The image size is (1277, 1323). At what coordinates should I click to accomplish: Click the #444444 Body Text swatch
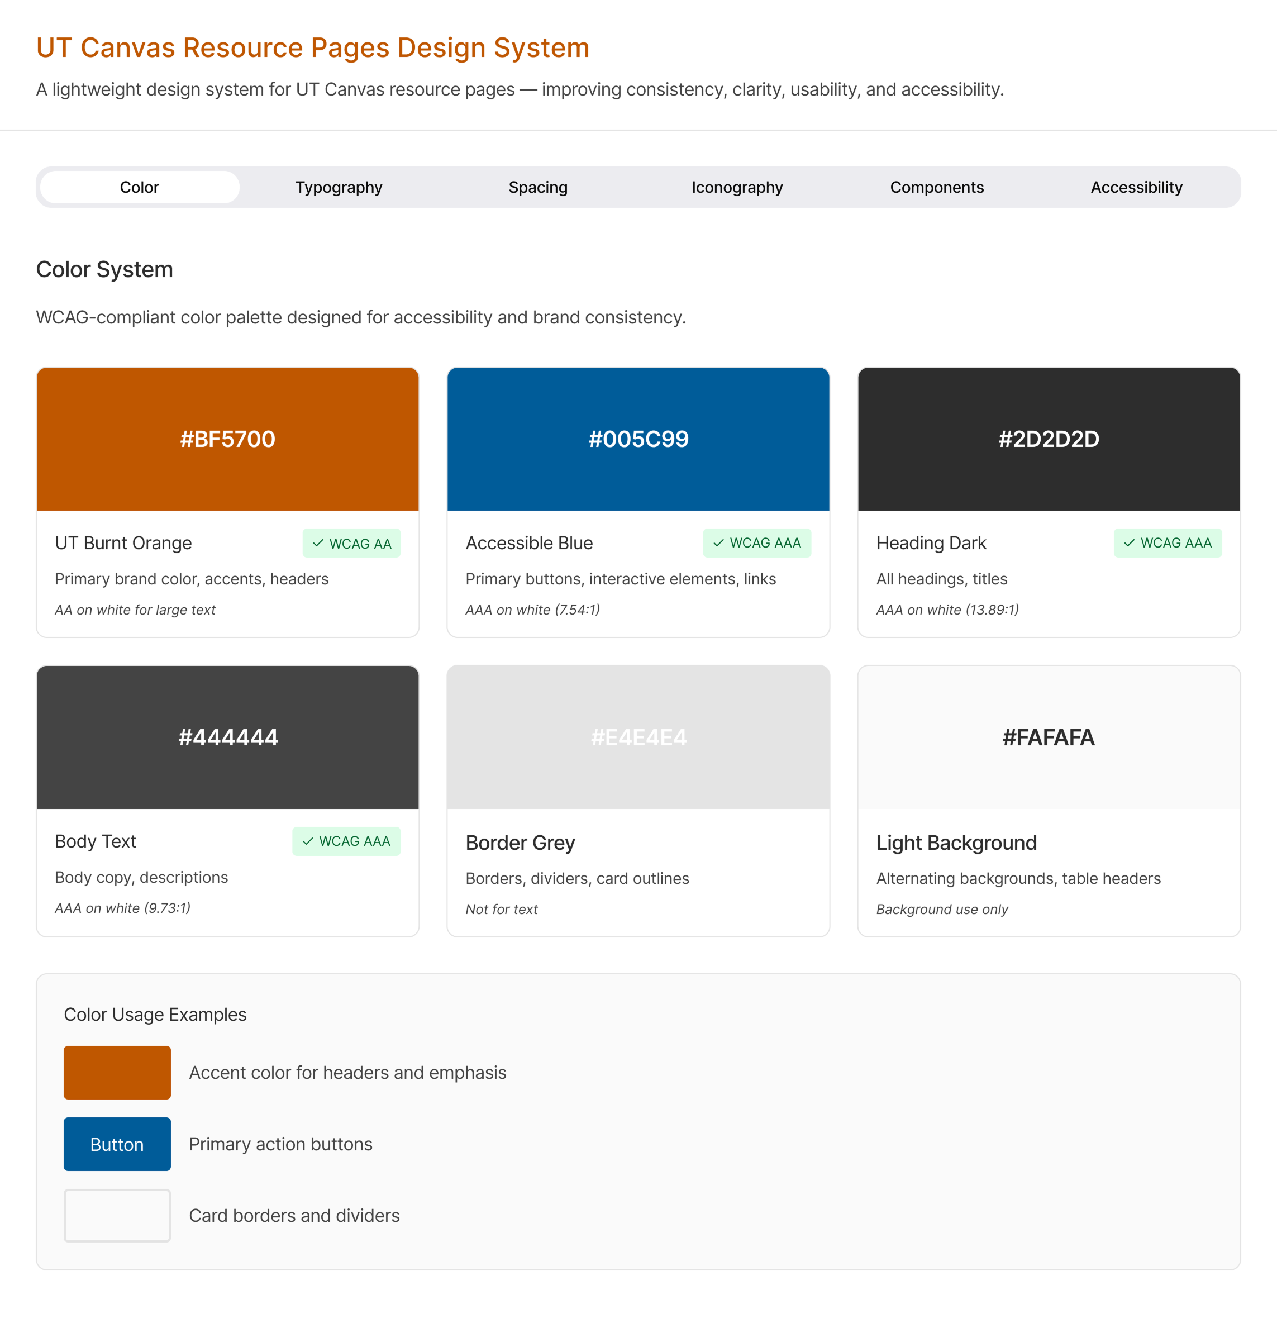[x=227, y=737]
